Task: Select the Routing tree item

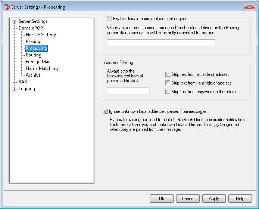Action: 34,55
